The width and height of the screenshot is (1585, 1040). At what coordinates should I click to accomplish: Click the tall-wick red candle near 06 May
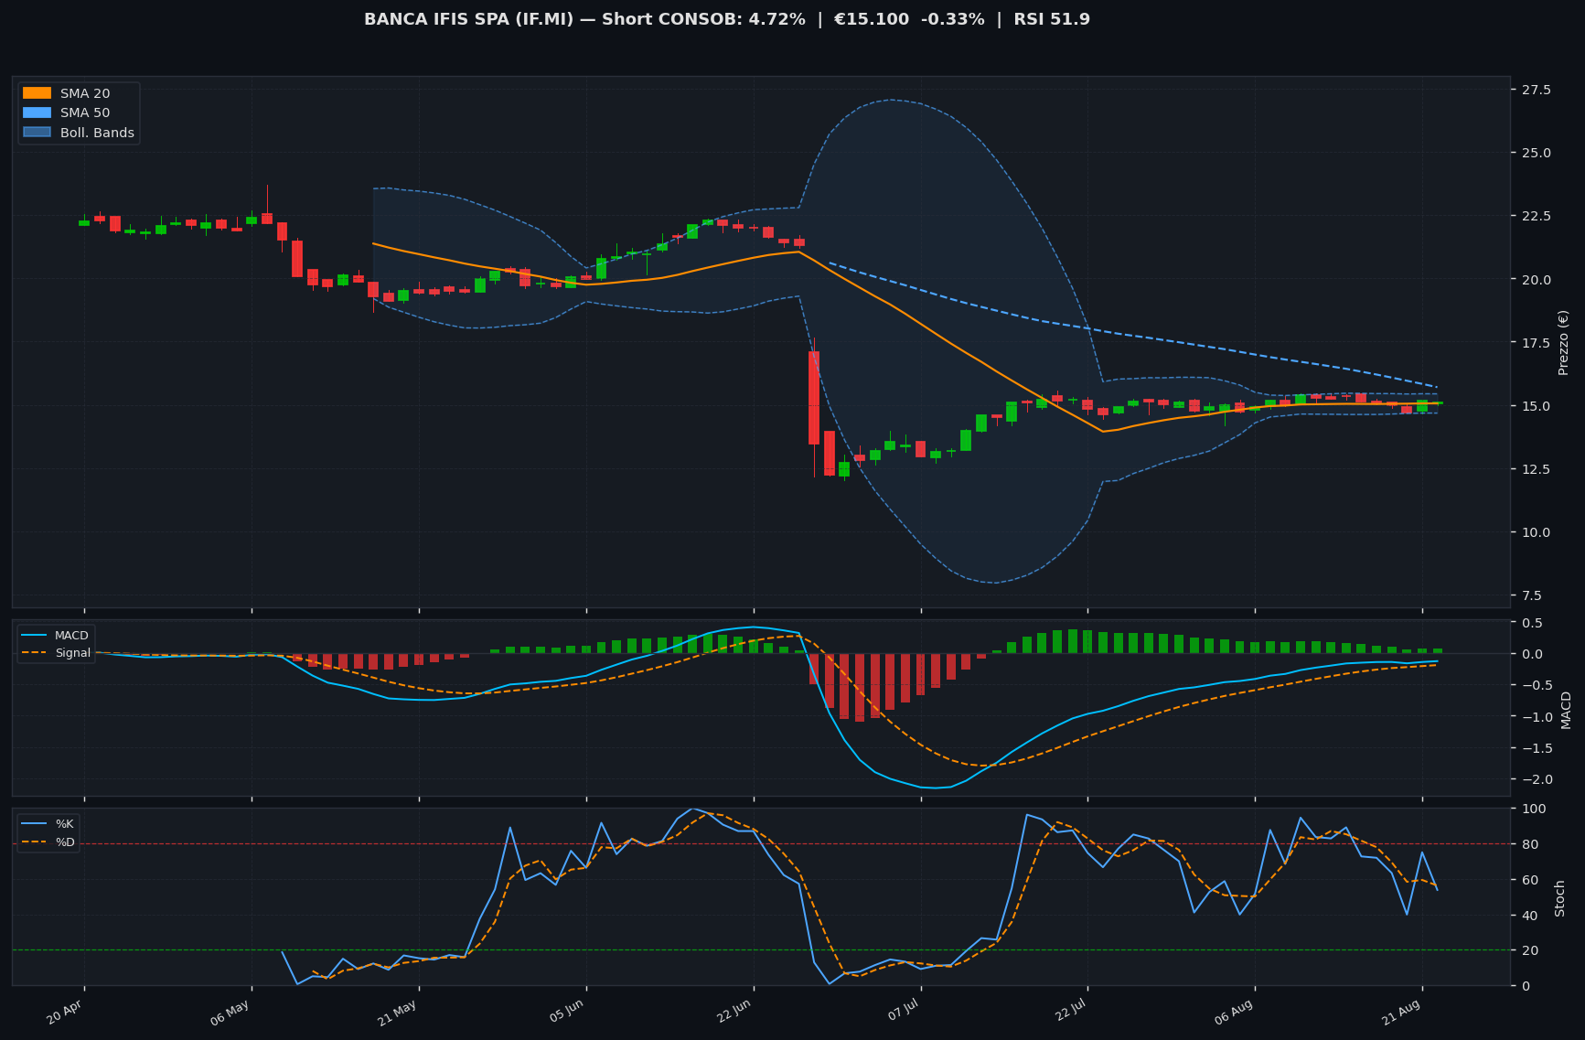(267, 218)
